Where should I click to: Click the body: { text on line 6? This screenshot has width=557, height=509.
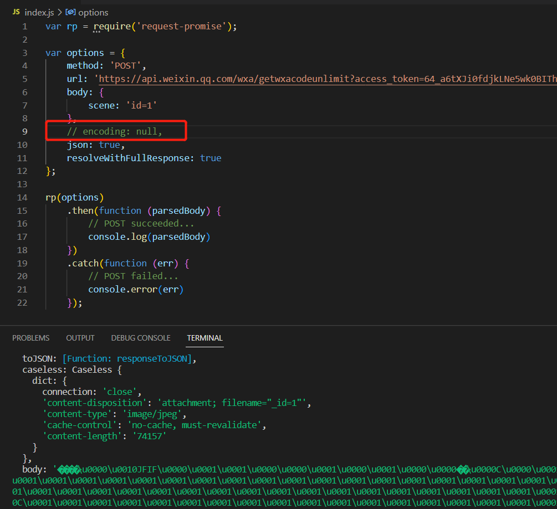pos(85,92)
